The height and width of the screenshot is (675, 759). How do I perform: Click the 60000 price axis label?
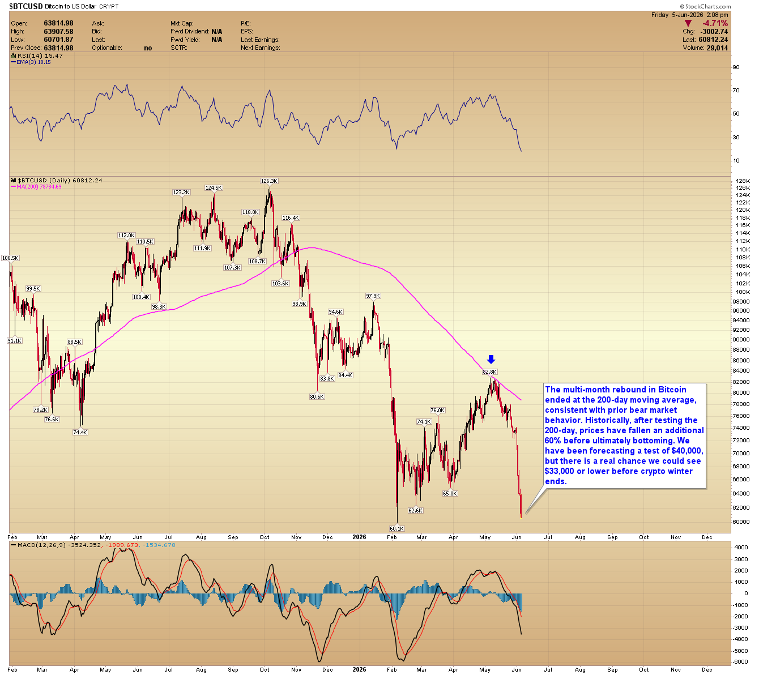coord(741,522)
